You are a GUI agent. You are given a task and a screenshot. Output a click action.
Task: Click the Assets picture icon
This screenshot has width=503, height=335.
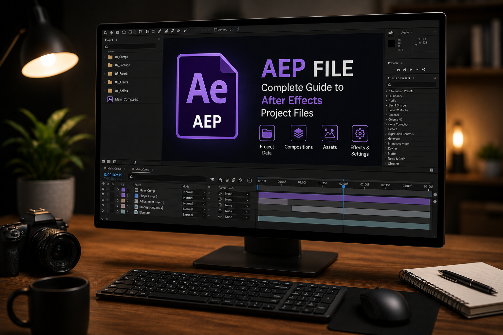(329, 133)
